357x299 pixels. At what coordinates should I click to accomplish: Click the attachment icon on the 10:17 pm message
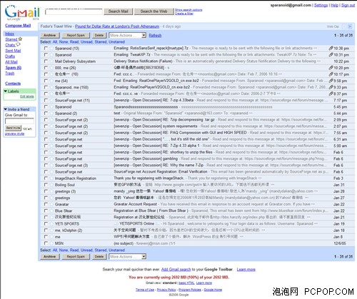point(331,74)
